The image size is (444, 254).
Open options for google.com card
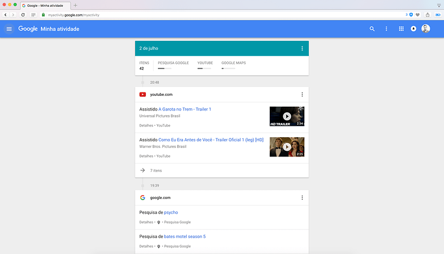(x=302, y=198)
